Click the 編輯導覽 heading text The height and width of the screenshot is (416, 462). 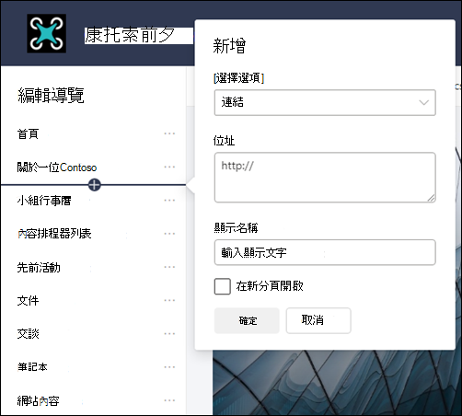tap(51, 95)
